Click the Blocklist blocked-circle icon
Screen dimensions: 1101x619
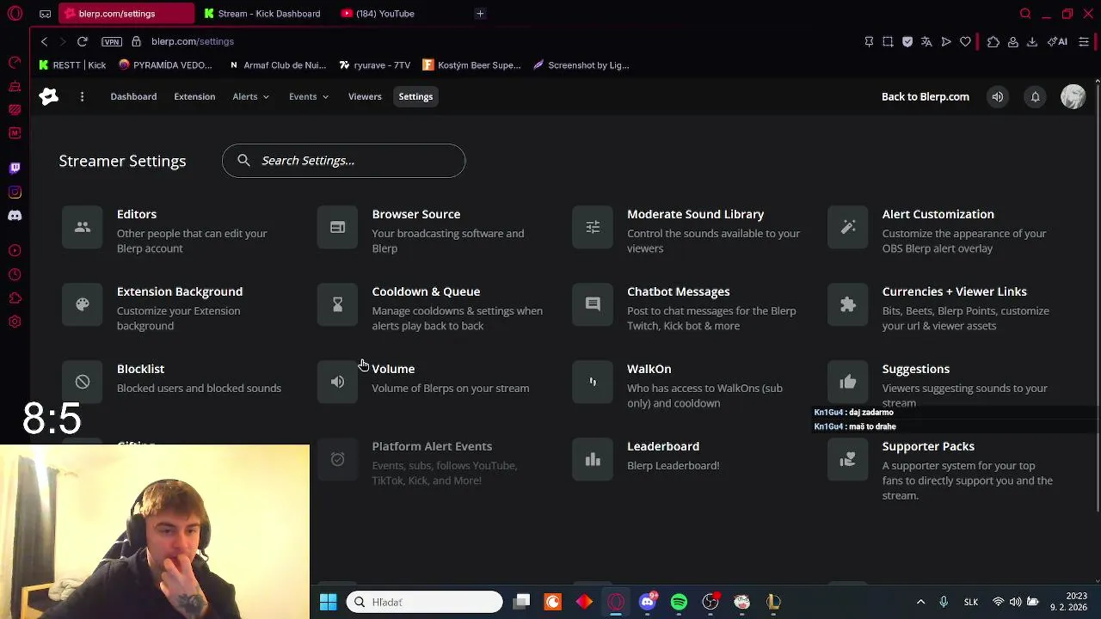83,382
